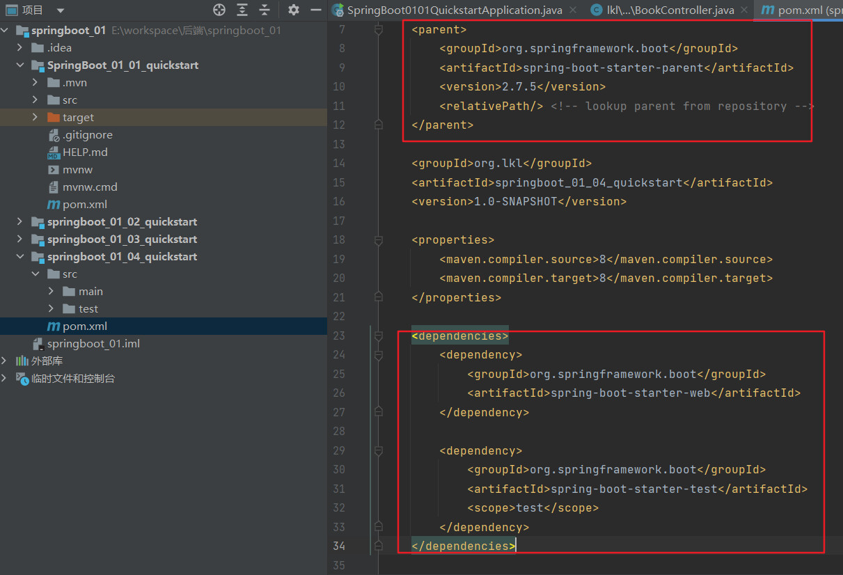
Task: Select the HELP.md file
Action: coord(85,152)
